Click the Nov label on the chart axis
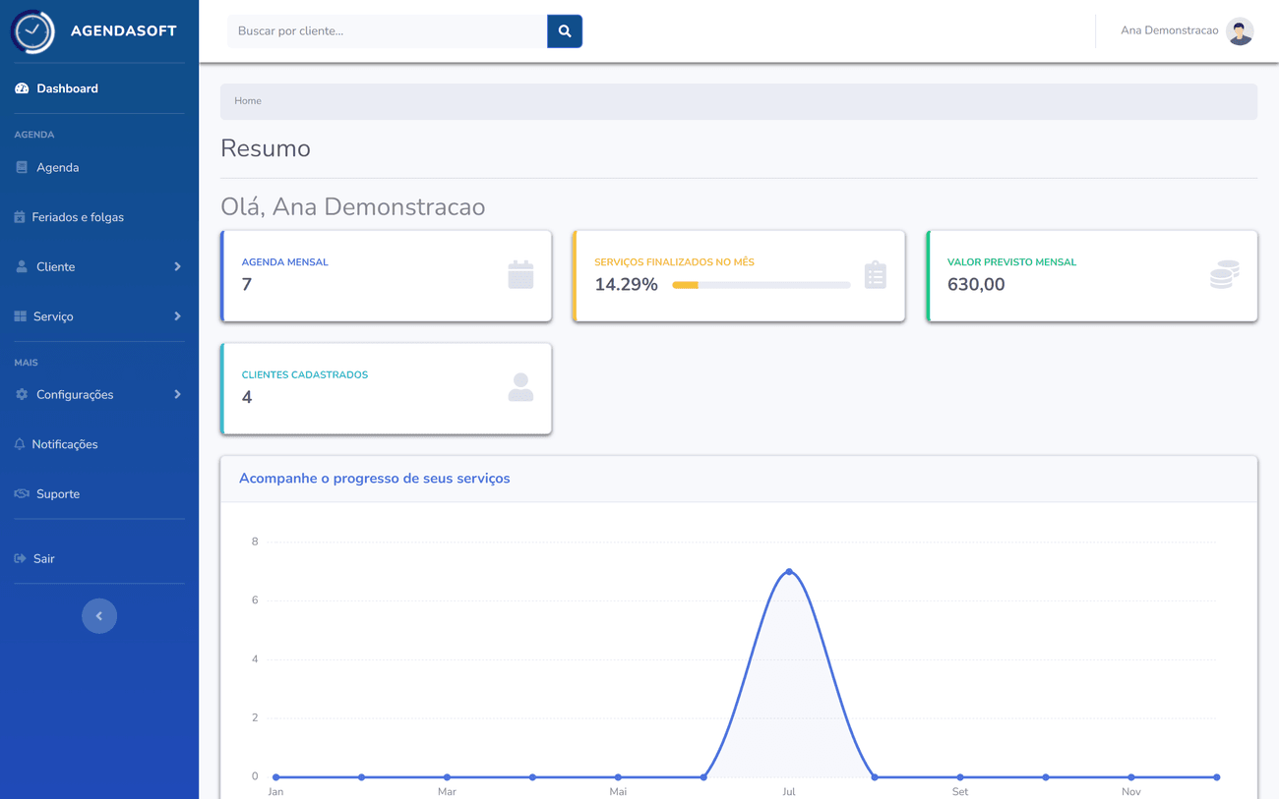 (x=1131, y=792)
